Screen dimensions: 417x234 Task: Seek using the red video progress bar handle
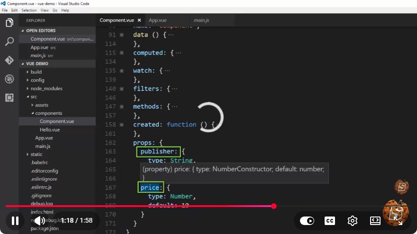click(x=274, y=206)
